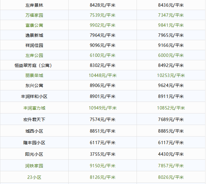207x184 pixels.
Task: Select the 9624元/平米 price cell
Action: coord(171,85)
